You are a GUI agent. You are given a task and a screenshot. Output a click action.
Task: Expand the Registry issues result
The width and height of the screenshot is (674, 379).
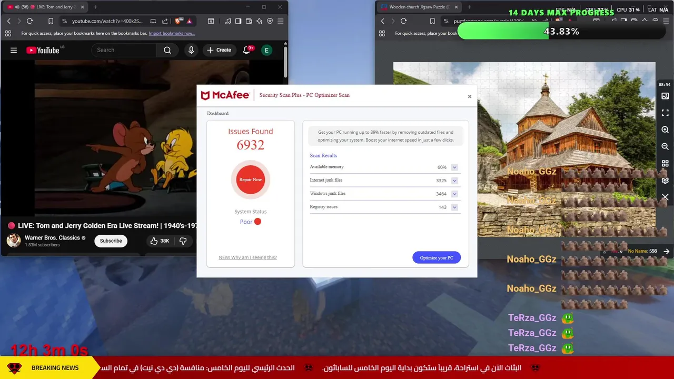(x=454, y=207)
